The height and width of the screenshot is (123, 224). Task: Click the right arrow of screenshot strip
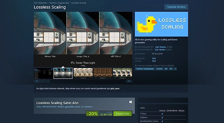tap(129, 81)
